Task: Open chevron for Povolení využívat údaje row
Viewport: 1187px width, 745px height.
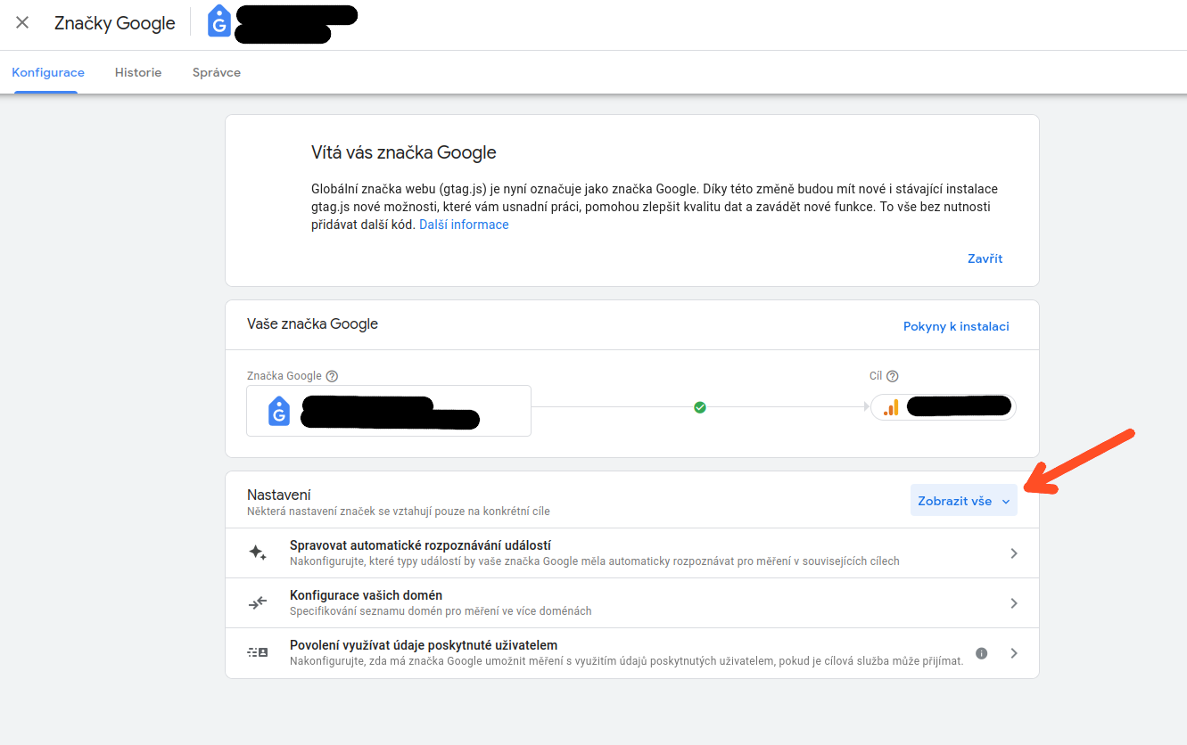Action: (x=1014, y=653)
